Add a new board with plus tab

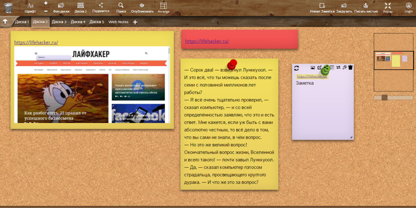135,22
